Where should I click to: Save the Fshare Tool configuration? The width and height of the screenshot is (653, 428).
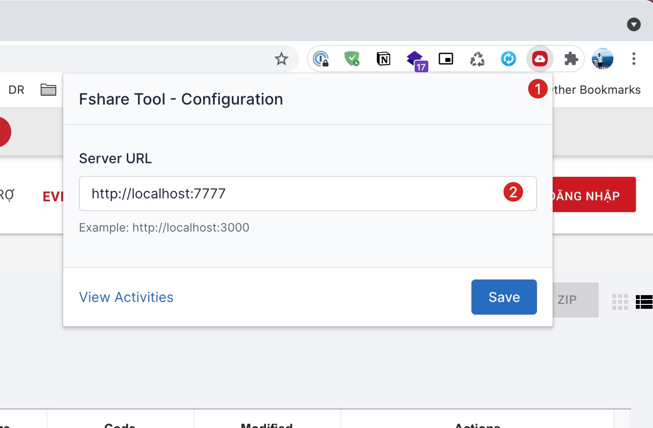504,297
